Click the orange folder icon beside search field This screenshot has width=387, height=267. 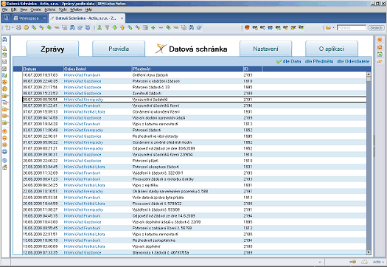(x=328, y=28)
